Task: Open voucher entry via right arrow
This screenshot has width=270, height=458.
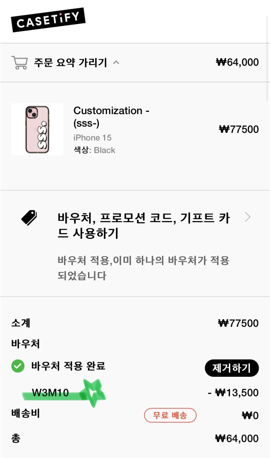Action: pos(247,217)
